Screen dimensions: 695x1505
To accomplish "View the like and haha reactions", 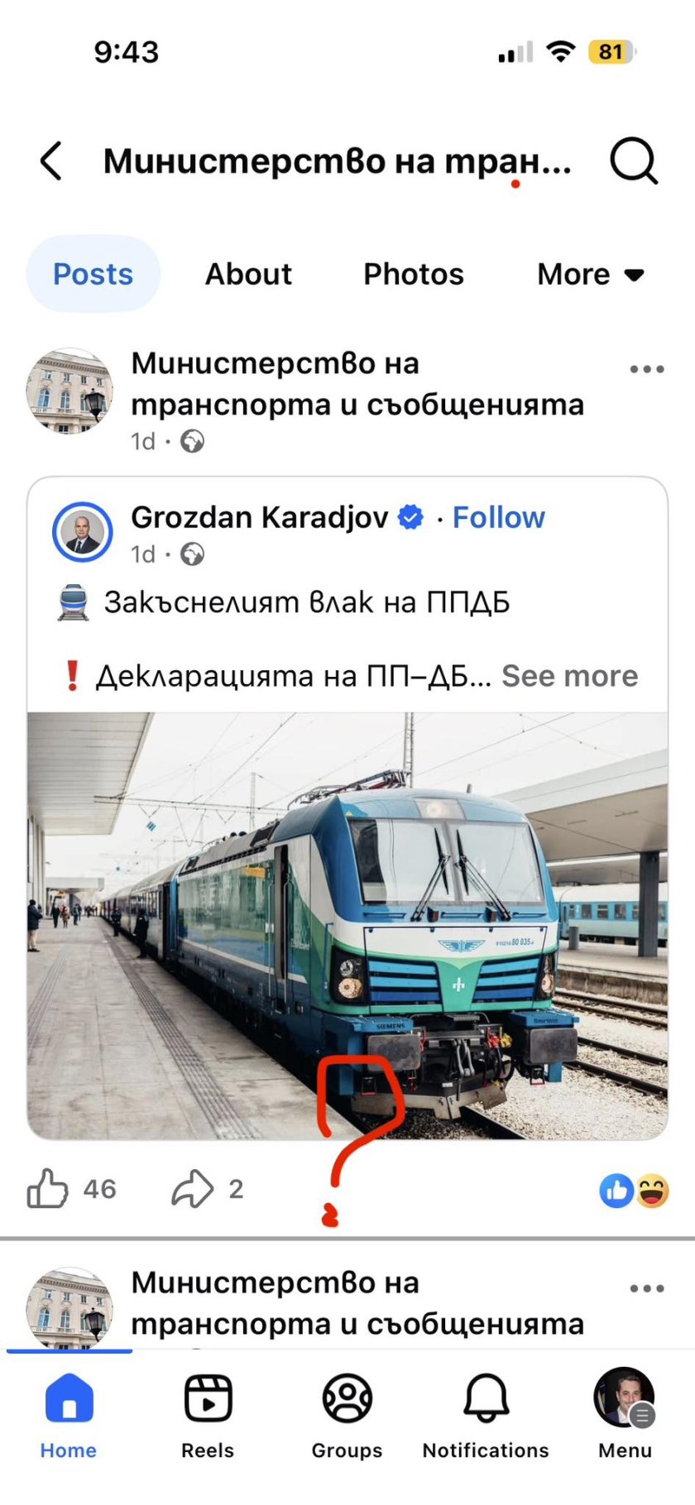I will click(x=634, y=1191).
